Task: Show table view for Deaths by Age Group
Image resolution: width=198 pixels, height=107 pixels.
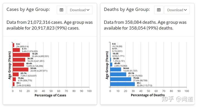Action: tap(159, 10)
